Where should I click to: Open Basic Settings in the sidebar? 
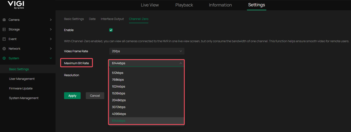19,69
